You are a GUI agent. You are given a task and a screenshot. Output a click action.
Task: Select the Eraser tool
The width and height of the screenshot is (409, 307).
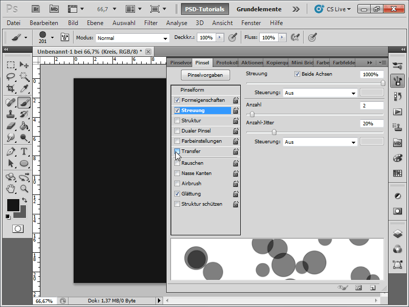pyautogui.click(x=11, y=126)
